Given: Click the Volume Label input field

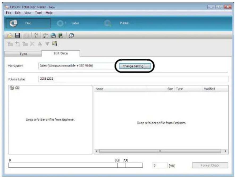Looking at the screenshot, I should [x=133, y=79].
